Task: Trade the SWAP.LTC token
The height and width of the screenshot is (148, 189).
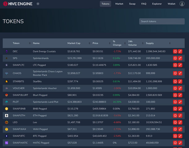Action: pyautogui.click(x=180, y=65)
